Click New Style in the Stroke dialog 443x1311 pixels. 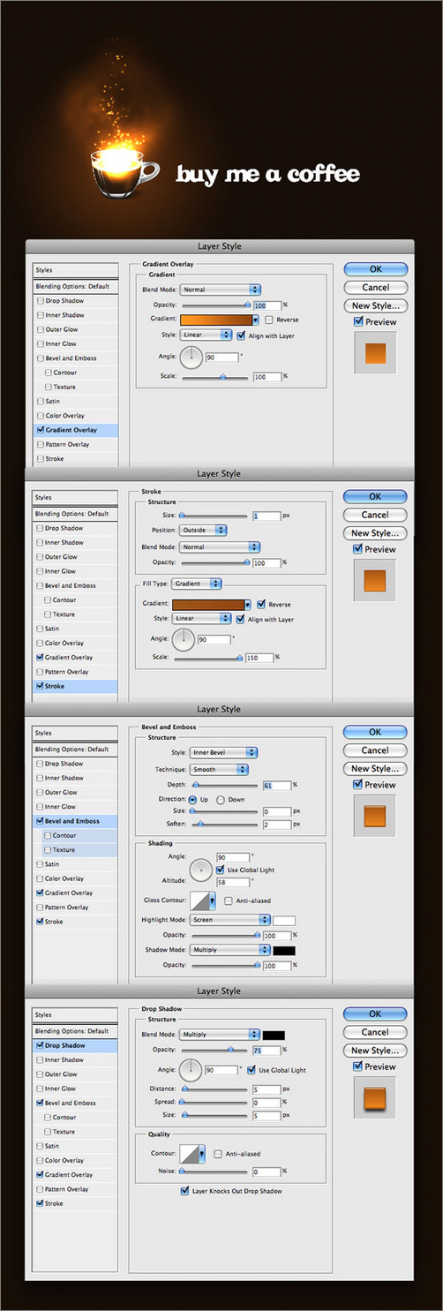375,533
